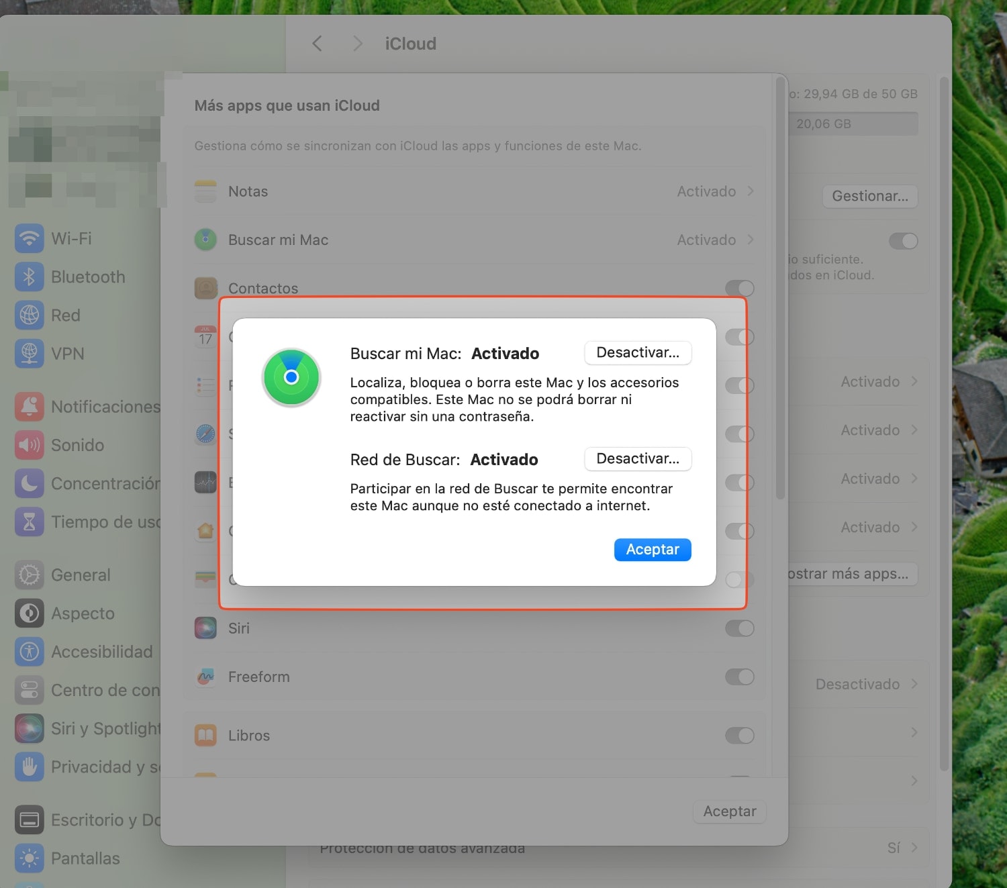
Task: Click the gray Aceptar sheet button
Action: pyautogui.click(x=730, y=811)
